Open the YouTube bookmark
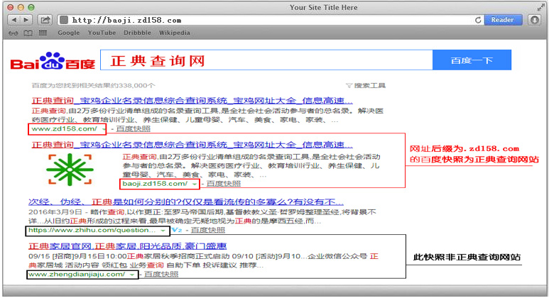 (x=102, y=33)
